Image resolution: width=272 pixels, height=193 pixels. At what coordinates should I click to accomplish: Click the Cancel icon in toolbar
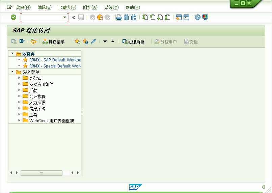point(107,17)
